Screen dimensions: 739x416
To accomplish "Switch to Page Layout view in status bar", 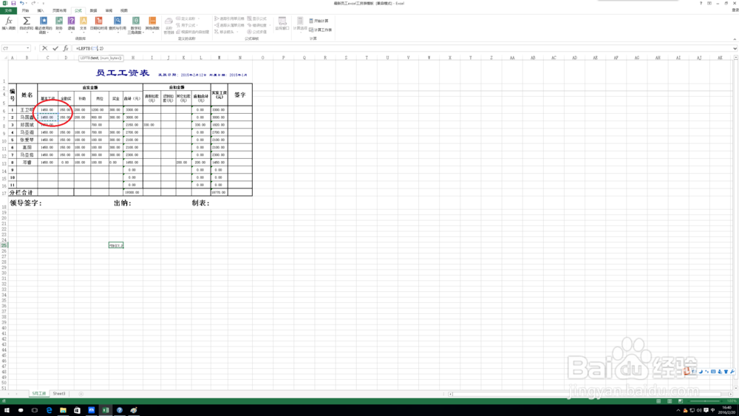I will pyautogui.click(x=670, y=401).
